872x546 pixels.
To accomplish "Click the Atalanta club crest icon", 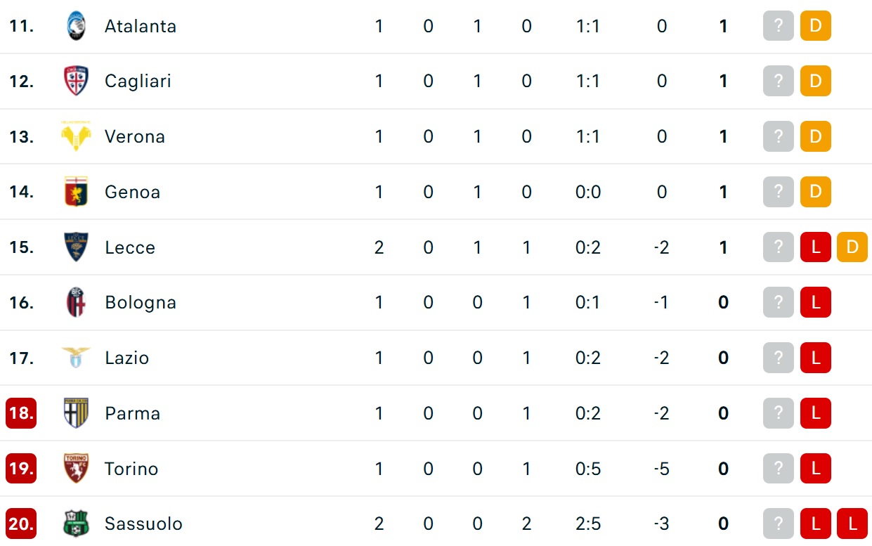I will tap(76, 26).
